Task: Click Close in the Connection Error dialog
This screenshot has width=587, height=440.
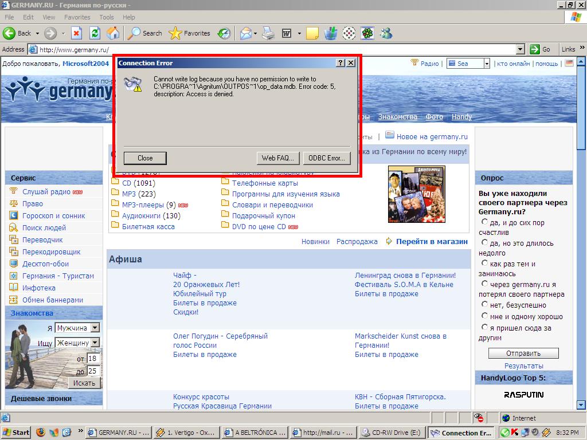Action: [145, 158]
